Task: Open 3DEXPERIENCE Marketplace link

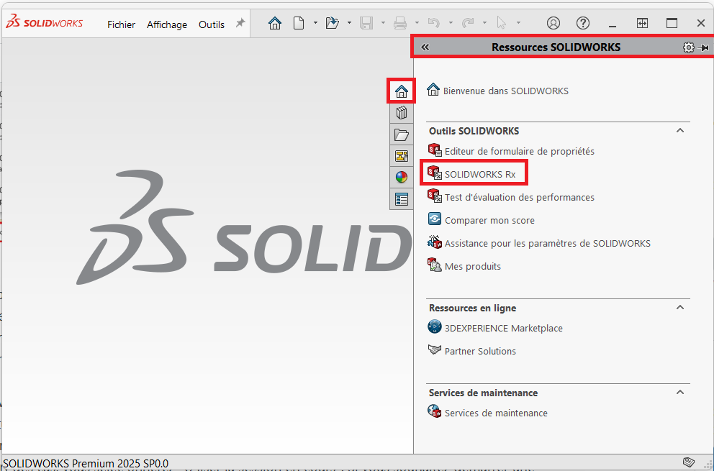Action: [x=495, y=328]
